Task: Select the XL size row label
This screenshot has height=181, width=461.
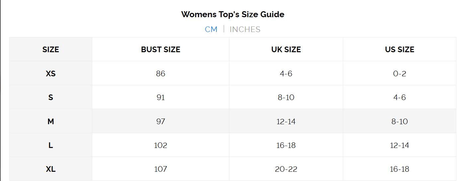Action: [x=51, y=169]
